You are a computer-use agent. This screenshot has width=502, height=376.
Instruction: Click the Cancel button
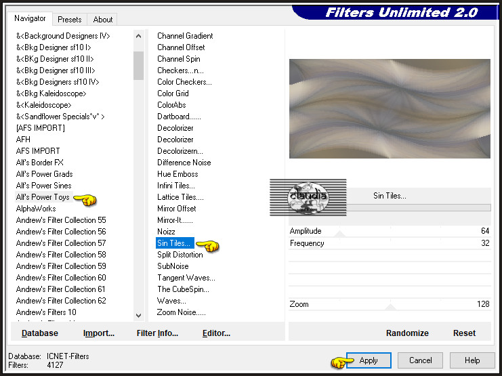tap(420, 360)
